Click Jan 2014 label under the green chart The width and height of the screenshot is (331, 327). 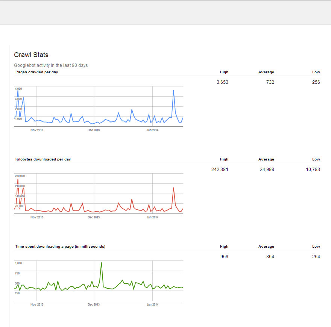pyautogui.click(x=152, y=304)
